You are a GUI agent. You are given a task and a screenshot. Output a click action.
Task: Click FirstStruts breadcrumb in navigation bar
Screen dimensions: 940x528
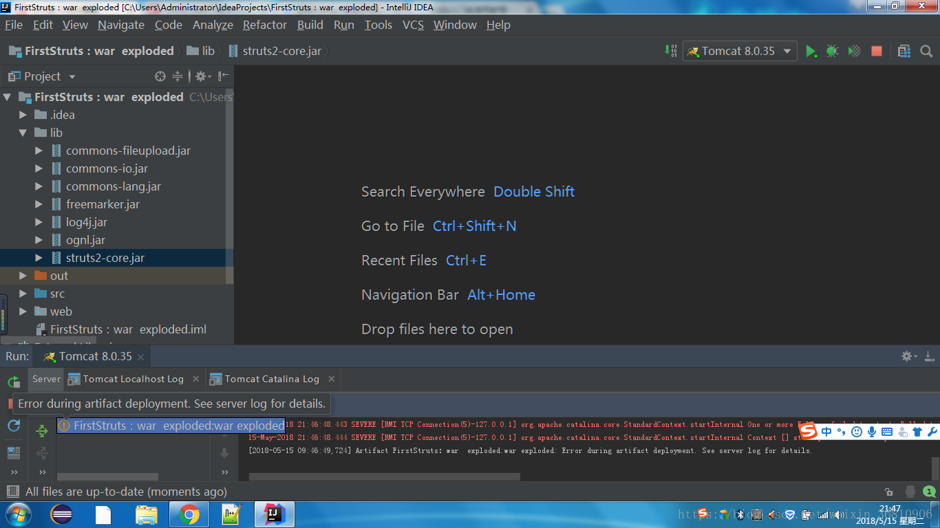click(x=91, y=51)
